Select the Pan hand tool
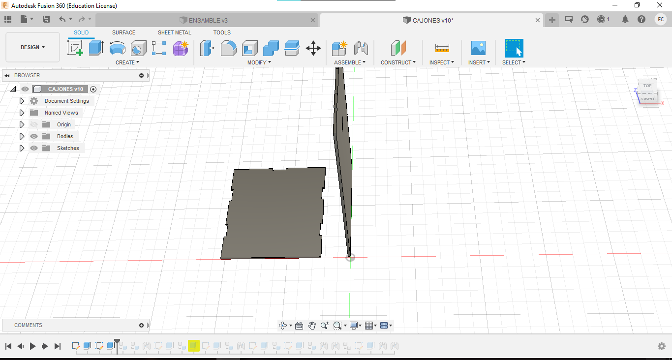The width and height of the screenshot is (672, 360). 312,326
